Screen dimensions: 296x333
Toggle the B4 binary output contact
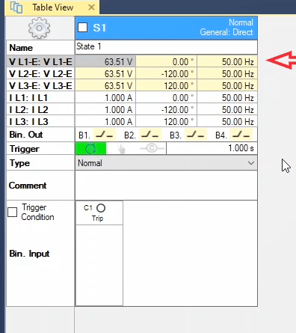pyautogui.click(x=241, y=135)
